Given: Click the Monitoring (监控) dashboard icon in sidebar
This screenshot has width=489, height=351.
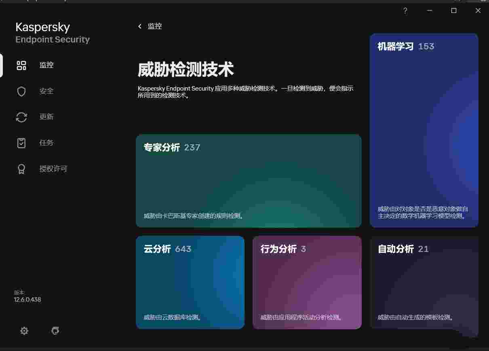Looking at the screenshot, I should [x=21, y=66].
